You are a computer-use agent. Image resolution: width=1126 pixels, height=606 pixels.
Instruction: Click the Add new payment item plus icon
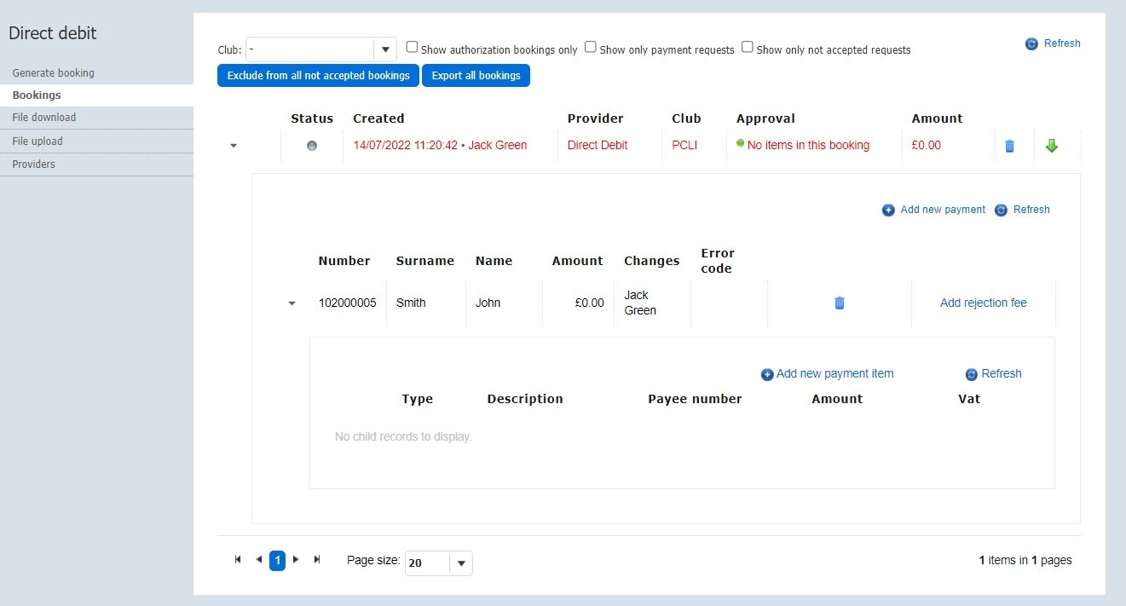click(767, 374)
